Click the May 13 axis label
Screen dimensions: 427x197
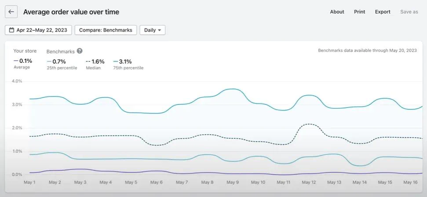click(x=334, y=183)
